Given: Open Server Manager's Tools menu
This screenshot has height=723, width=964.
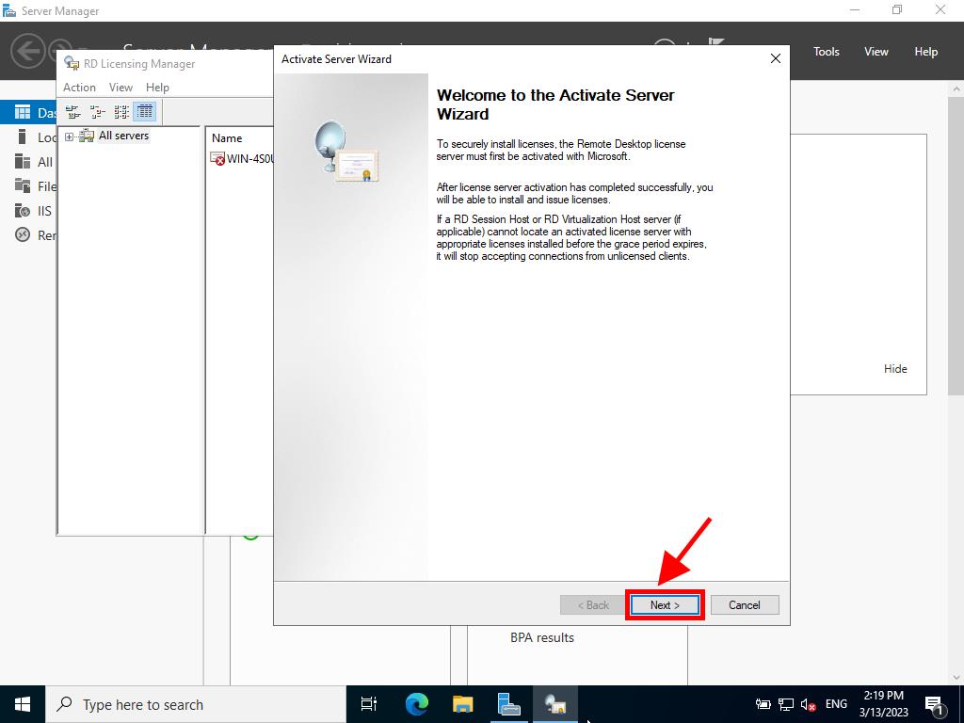Looking at the screenshot, I should pyautogui.click(x=826, y=52).
